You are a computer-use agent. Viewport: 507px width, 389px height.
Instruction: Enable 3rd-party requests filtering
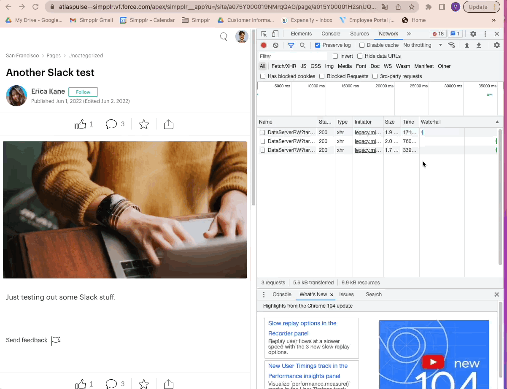[x=375, y=76]
